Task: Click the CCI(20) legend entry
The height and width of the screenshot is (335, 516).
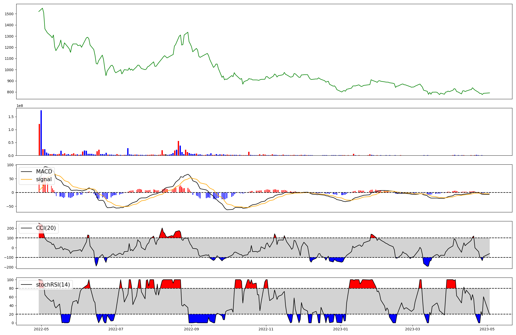Action: [46, 228]
